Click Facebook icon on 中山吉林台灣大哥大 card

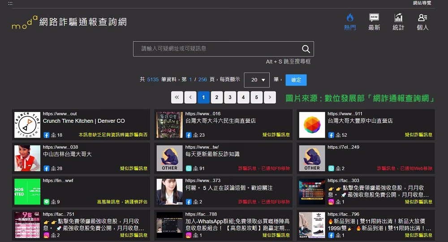tap(47, 169)
